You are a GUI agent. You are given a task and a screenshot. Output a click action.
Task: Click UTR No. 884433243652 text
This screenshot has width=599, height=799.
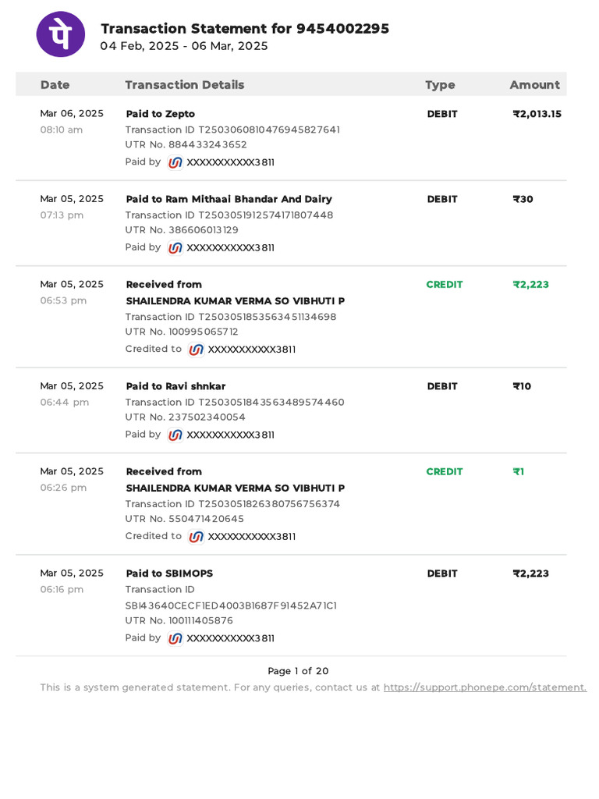tap(186, 144)
